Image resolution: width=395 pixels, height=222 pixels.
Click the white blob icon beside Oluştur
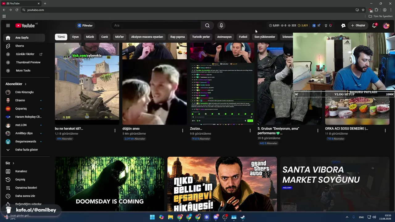click(343, 26)
